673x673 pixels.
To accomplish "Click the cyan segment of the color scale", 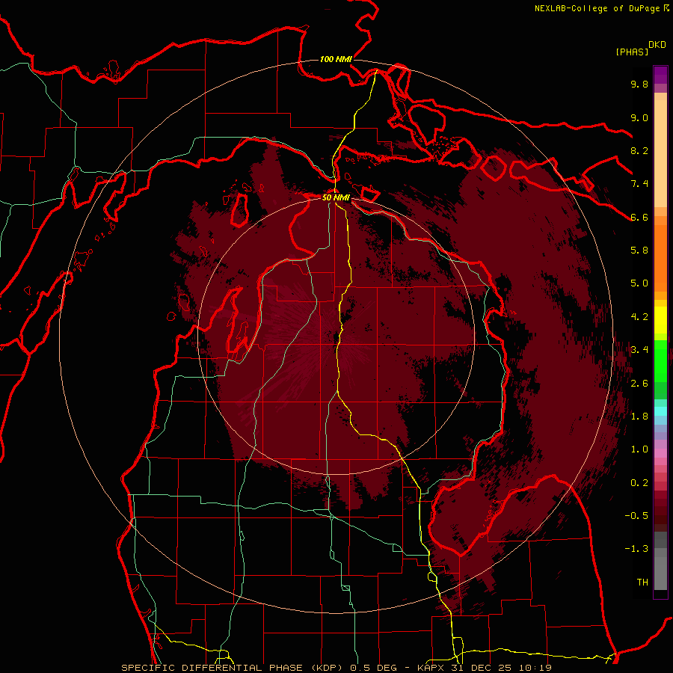I will click(660, 411).
